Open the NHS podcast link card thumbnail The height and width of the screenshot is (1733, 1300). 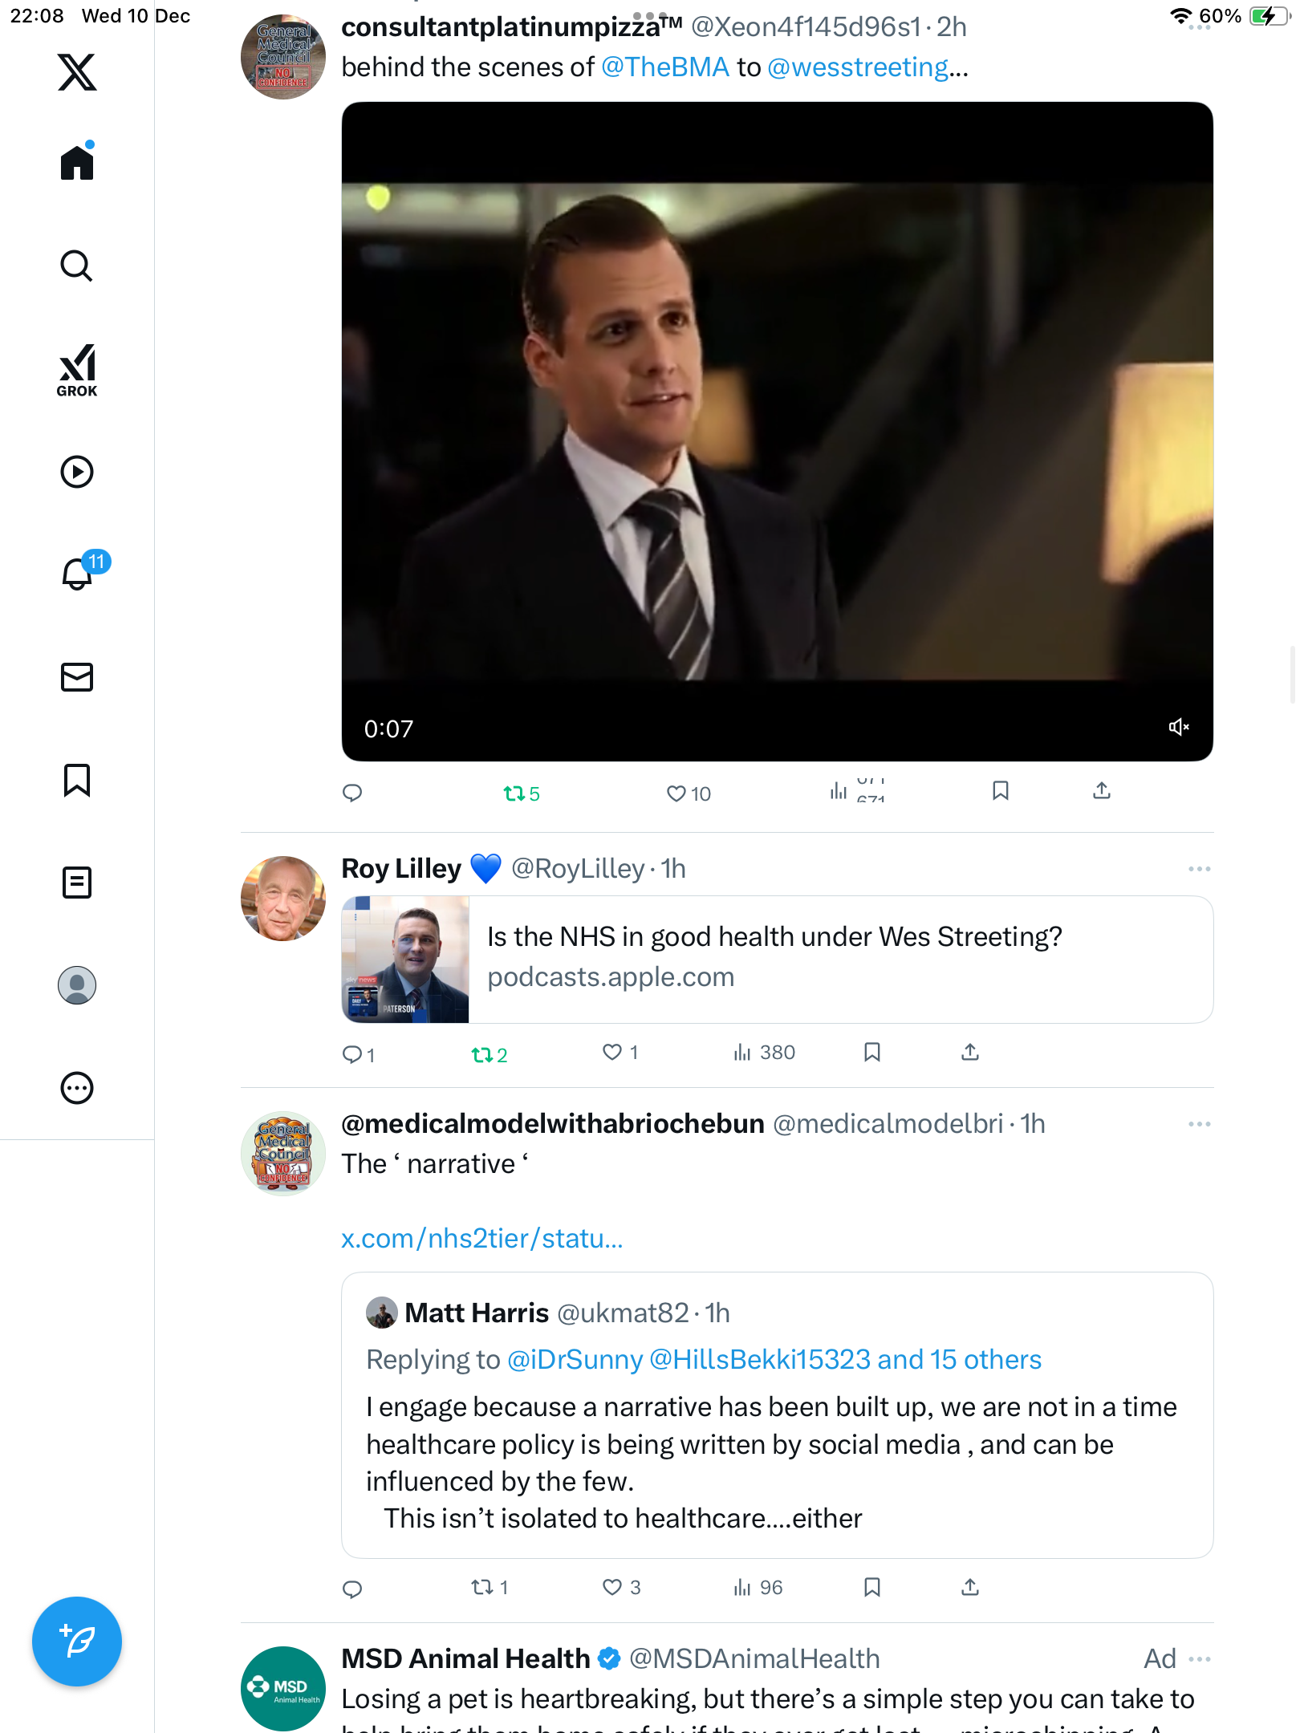click(x=405, y=960)
